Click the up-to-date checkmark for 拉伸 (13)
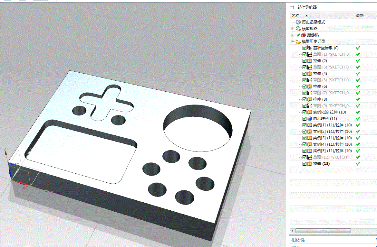The image size is (377, 247). coord(358,164)
